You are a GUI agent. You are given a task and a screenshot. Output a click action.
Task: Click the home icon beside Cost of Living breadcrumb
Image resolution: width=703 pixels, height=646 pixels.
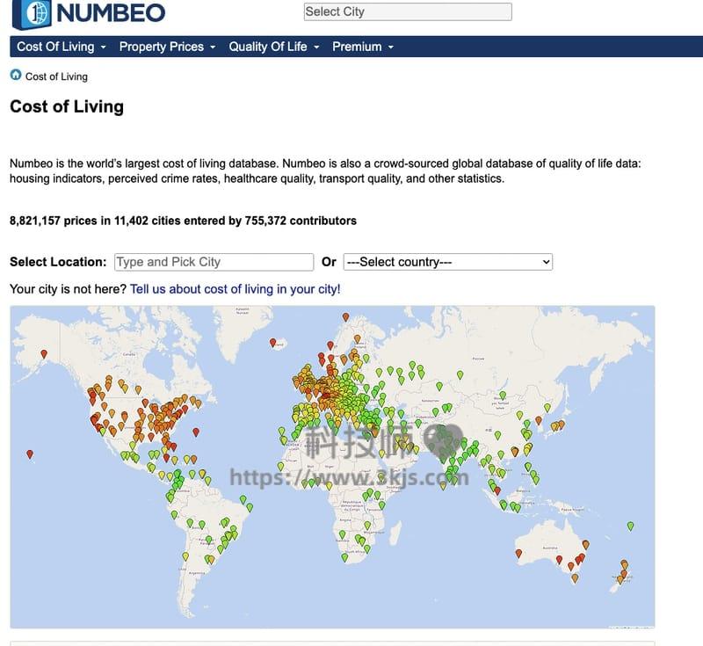point(16,75)
